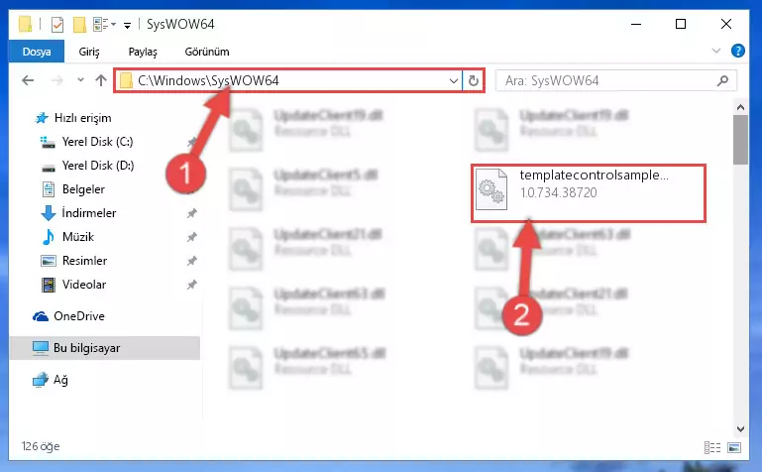Go back with the left arrow
Screen dimensions: 762x472
tap(28, 80)
